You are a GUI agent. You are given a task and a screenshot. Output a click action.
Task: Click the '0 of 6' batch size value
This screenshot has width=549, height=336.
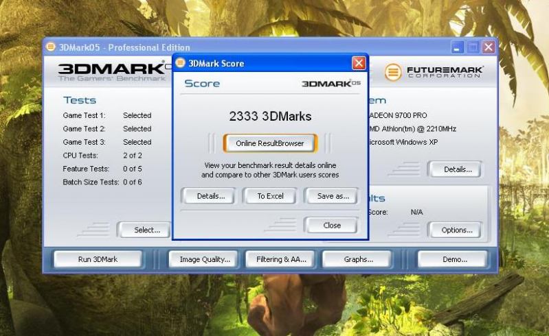click(133, 182)
